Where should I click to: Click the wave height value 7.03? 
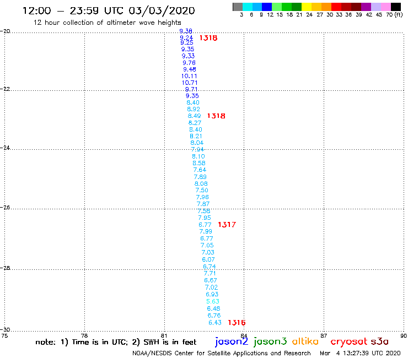coord(208,252)
